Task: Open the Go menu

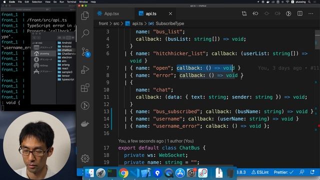Action: pyautogui.click(x=55, y=2)
